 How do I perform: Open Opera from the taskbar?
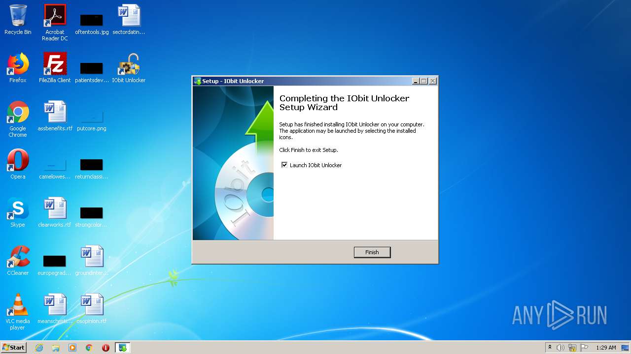pyautogui.click(x=105, y=348)
